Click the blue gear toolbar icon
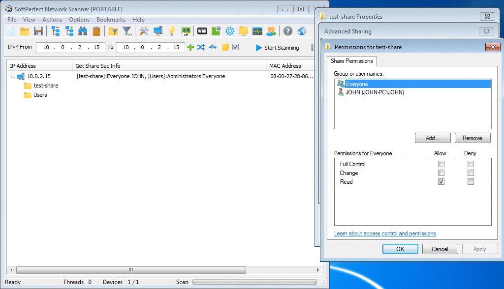This screenshot has width=504, height=289. [x=230, y=31]
